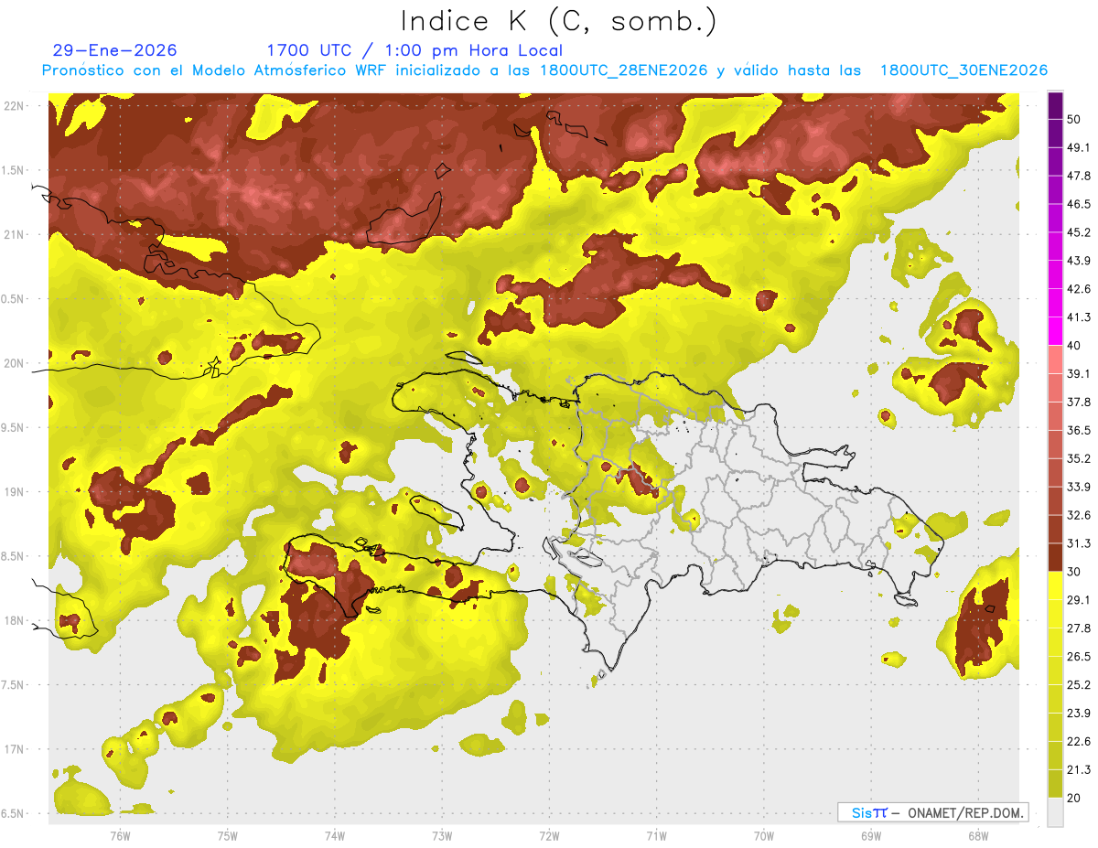
Task: Pick the olive swatch between 20 and 21.3
Action: point(1055,784)
